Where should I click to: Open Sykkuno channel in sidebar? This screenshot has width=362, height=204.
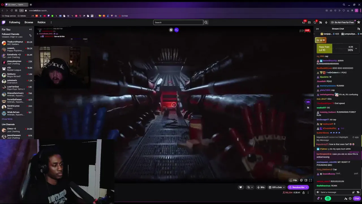(17, 75)
